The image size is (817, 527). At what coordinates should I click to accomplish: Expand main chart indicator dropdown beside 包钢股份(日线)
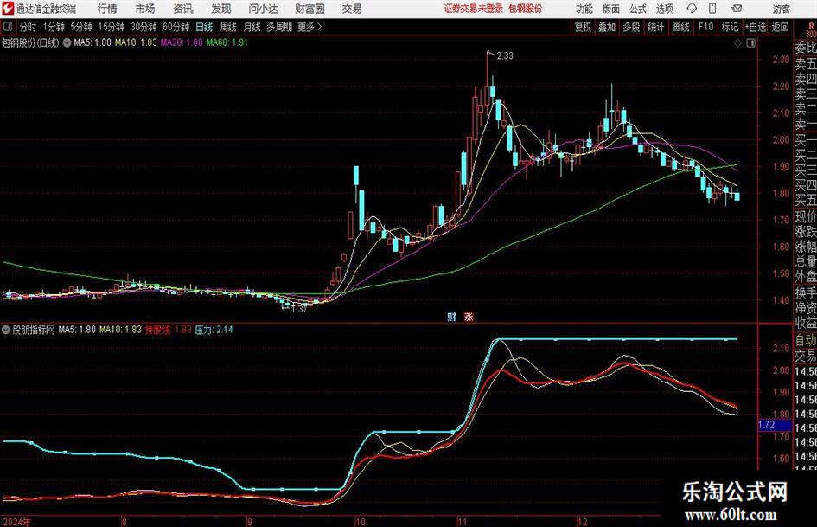tap(67, 42)
